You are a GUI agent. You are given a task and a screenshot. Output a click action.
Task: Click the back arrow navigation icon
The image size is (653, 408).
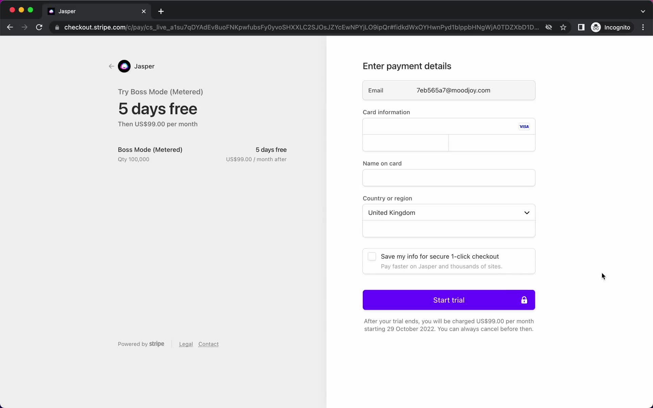click(x=111, y=66)
